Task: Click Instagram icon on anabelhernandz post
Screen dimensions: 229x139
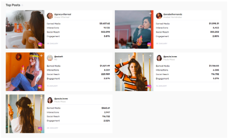Action: tap(149, 45)
